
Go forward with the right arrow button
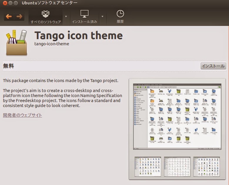19,16
